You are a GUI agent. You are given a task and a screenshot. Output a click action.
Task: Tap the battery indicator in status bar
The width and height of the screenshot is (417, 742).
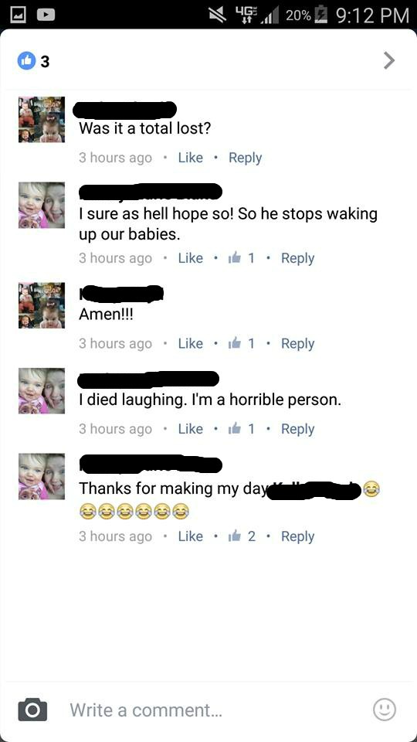click(323, 15)
